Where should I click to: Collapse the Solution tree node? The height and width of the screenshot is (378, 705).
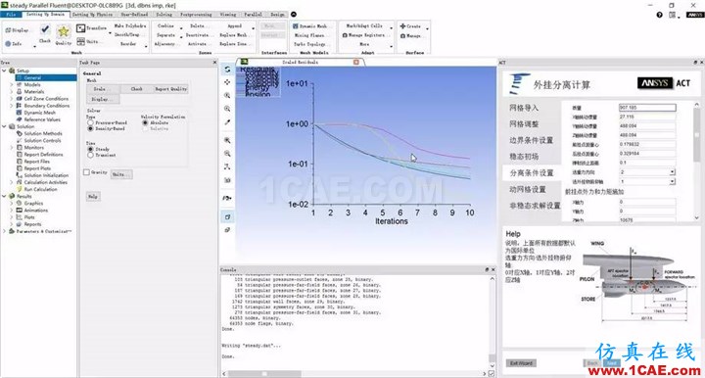5,126
